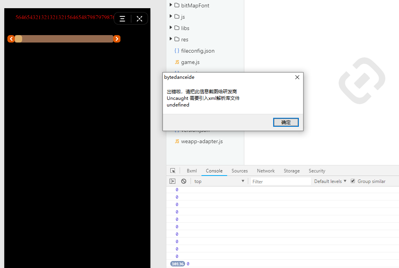Switch to the Bxml tab

pyautogui.click(x=192, y=171)
